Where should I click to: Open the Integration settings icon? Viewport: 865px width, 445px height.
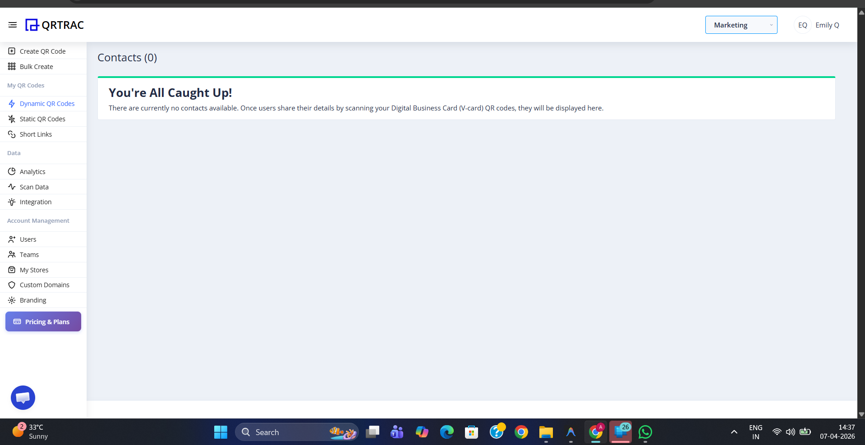click(11, 202)
